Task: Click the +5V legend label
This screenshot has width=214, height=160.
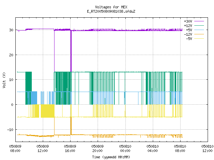Action: [x=189, y=30]
